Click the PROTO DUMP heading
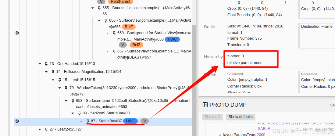The height and width of the screenshot is (136, 335). click(228, 105)
